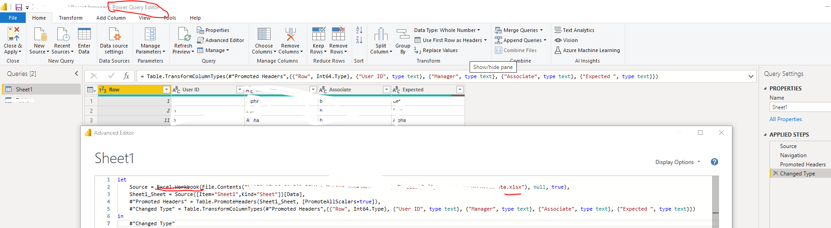Collapse the Queries pane
The width and height of the screenshot is (831, 228).
[x=77, y=74]
